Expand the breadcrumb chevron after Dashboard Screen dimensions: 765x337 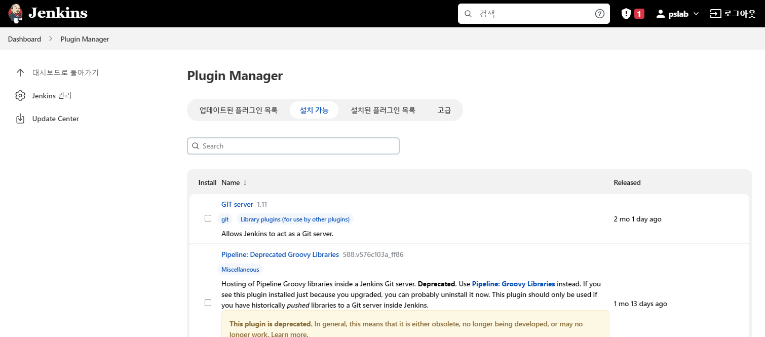(x=51, y=39)
